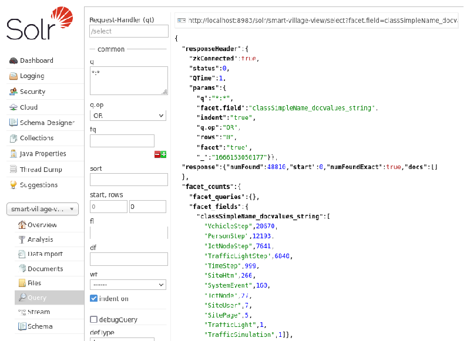Open Schema Designer from the sidebar
The width and height of the screenshot is (470, 341).
click(x=47, y=123)
